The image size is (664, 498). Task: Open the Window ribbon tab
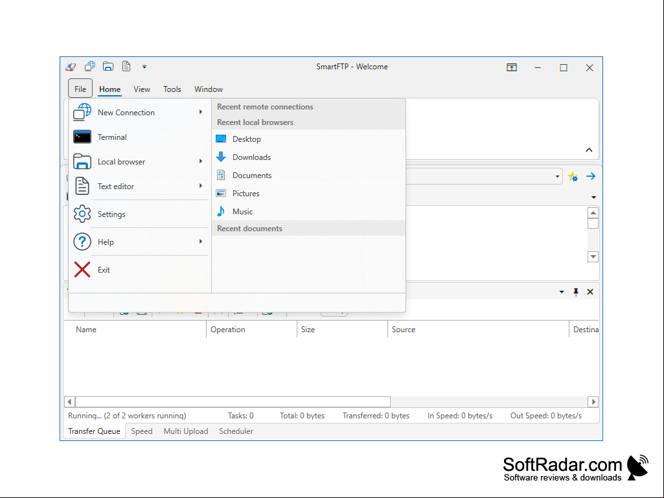tap(209, 89)
